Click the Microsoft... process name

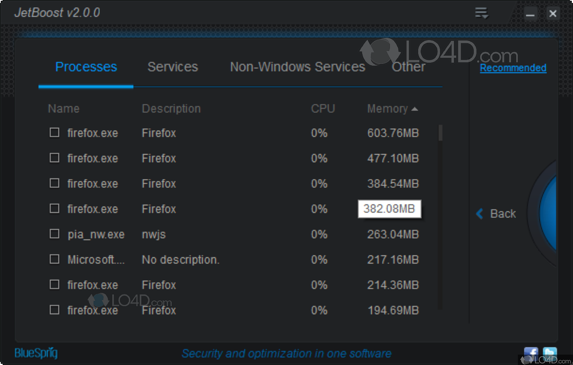[x=96, y=260]
